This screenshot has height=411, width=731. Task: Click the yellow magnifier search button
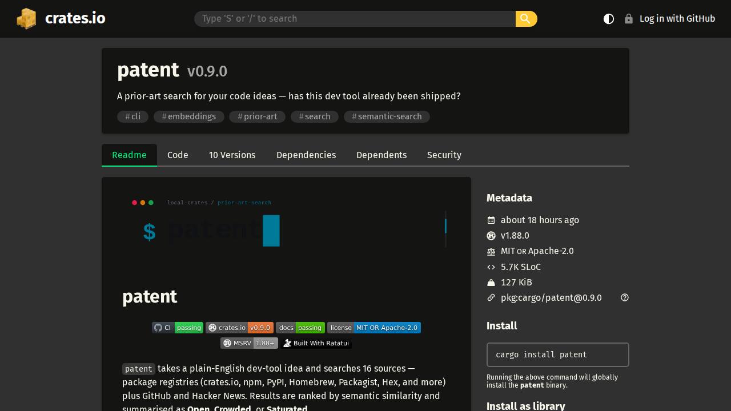tap(526, 19)
